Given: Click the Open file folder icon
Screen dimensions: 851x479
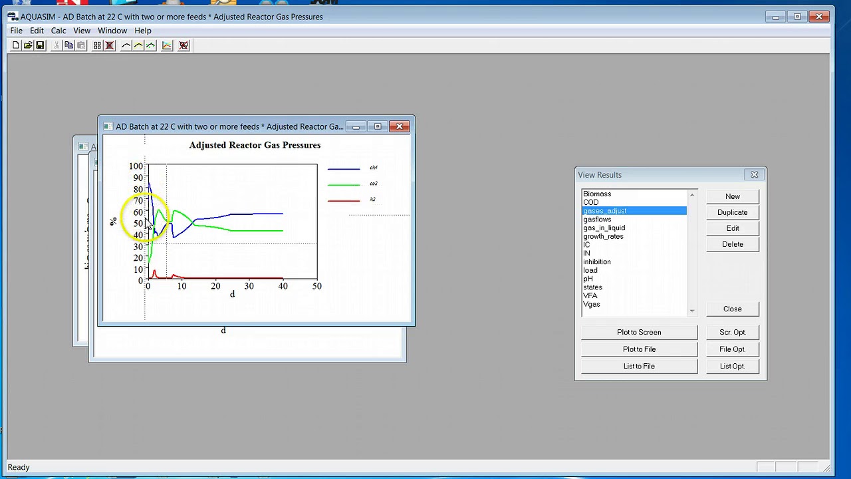Looking at the screenshot, I should coord(28,45).
